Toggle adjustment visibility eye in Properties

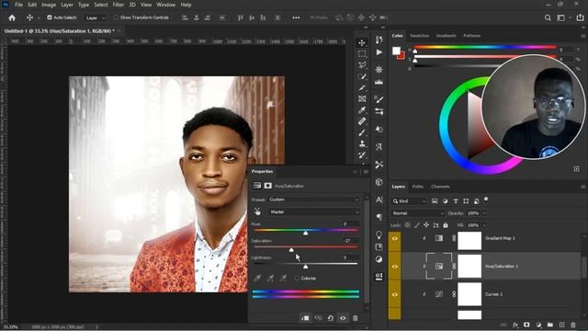(x=343, y=318)
